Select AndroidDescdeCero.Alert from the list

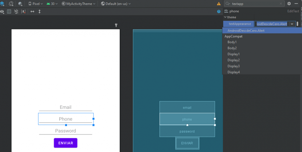[262, 31]
